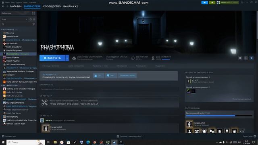Collapse the ИЗБРАННОЕ category
Image resolution: width=258 pixels, height=145 pixels.
[x=2, y=29]
